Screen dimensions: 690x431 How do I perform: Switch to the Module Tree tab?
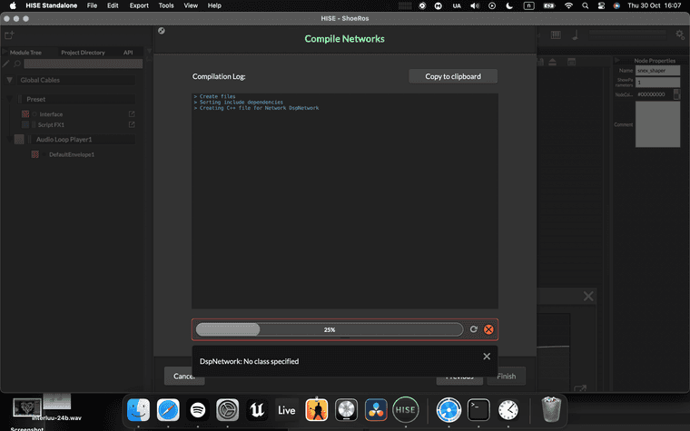click(25, 53)
